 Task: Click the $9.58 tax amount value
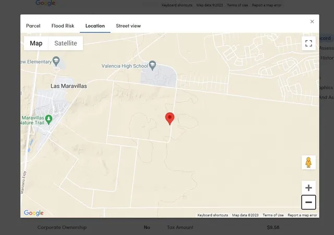coord(273,227)
